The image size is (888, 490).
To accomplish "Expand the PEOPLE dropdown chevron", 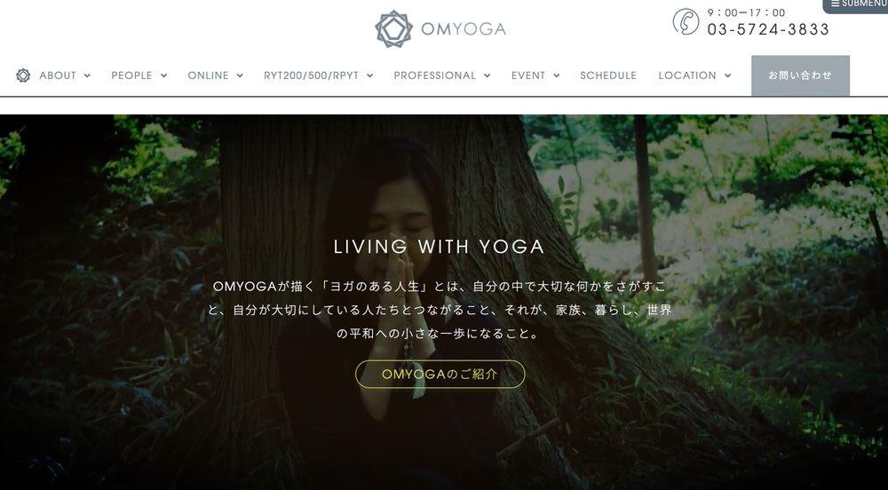I will click(163, 75).
